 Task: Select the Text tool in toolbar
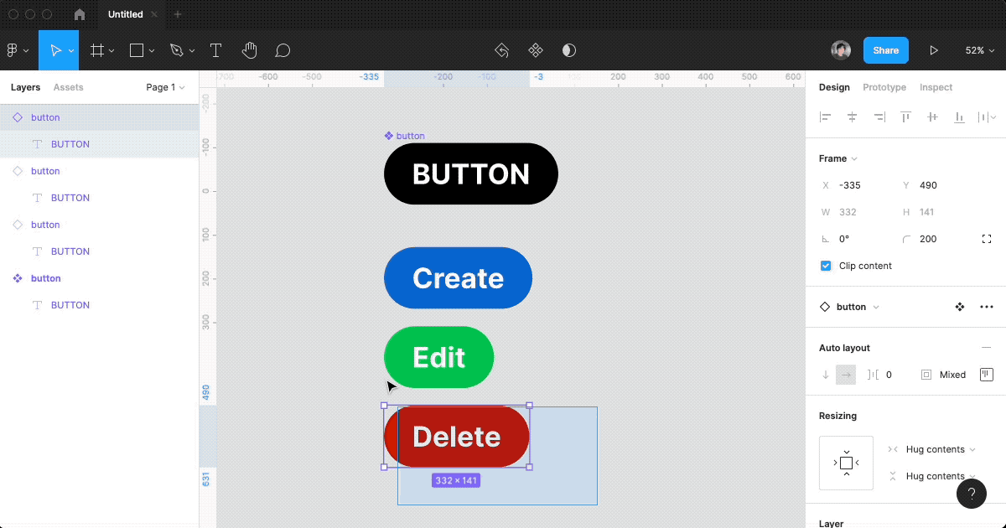[215, 50]
